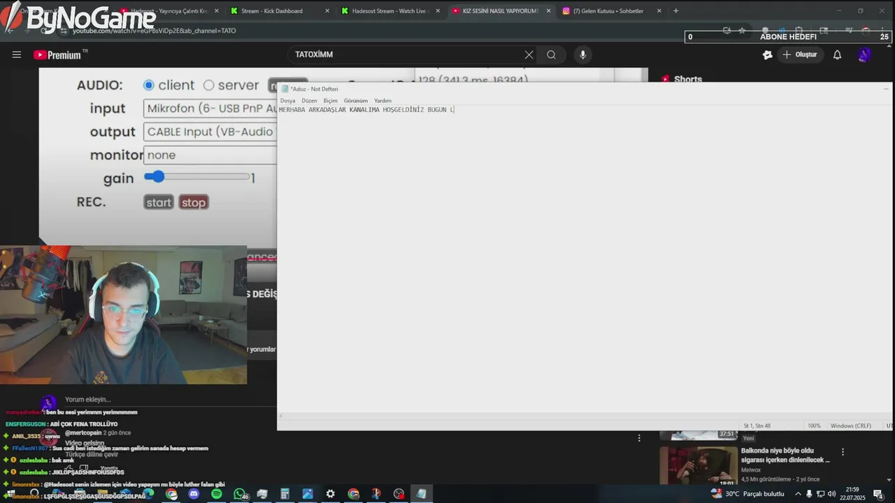Open the Snipping tool taskbar icon
This screenshot has height=503, width=895.
coord(376,494)
